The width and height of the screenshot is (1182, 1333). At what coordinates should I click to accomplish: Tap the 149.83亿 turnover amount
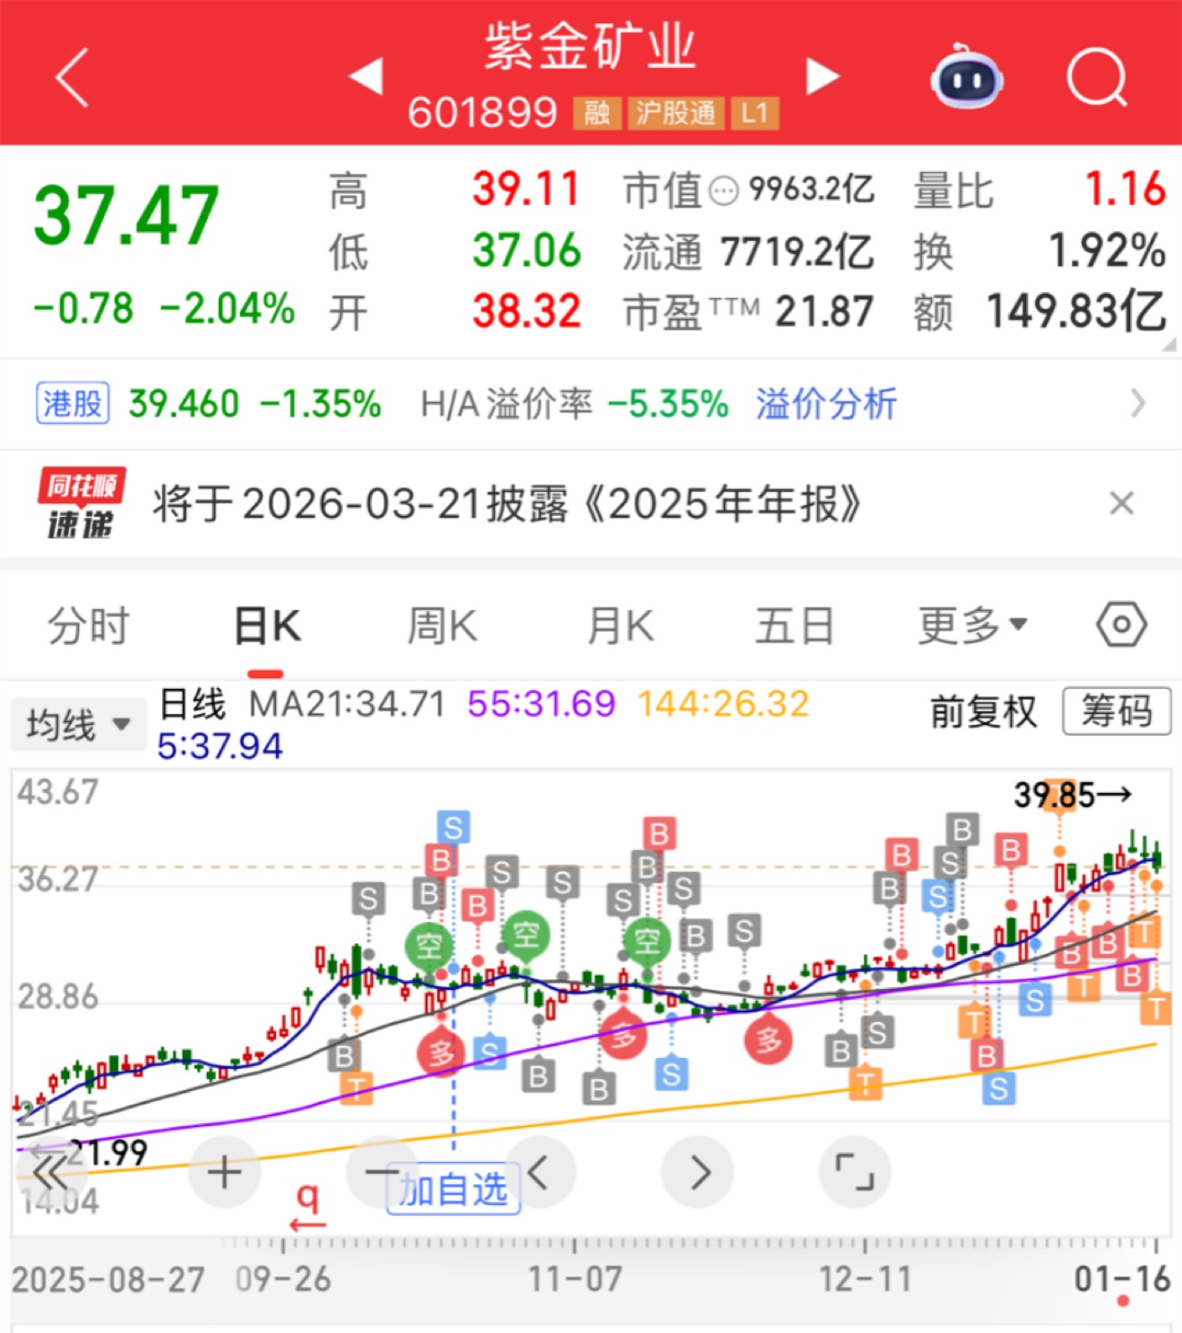[x=1076, y=312]
